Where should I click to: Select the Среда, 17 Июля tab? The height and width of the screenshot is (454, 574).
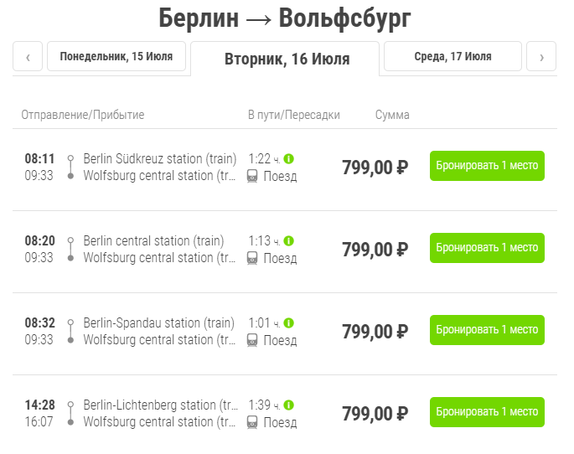click(452, 57)
